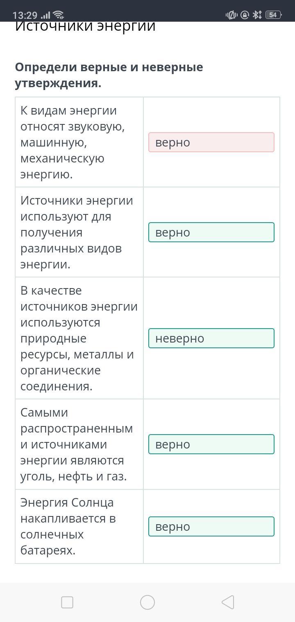This screenshot has height=622, width=295.
Task: Tap the 'Источники энергии' page heading
Action: tap(85, 26)
